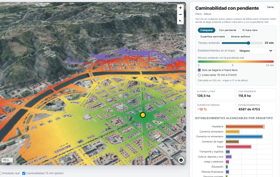Click the Comercio de hogar bar
Image resolution: width=280 pixels, height=177 pixels.
pos(232,142)
